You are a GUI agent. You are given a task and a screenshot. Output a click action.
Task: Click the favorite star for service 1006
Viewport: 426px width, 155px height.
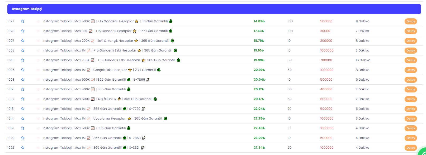[23, 70]
